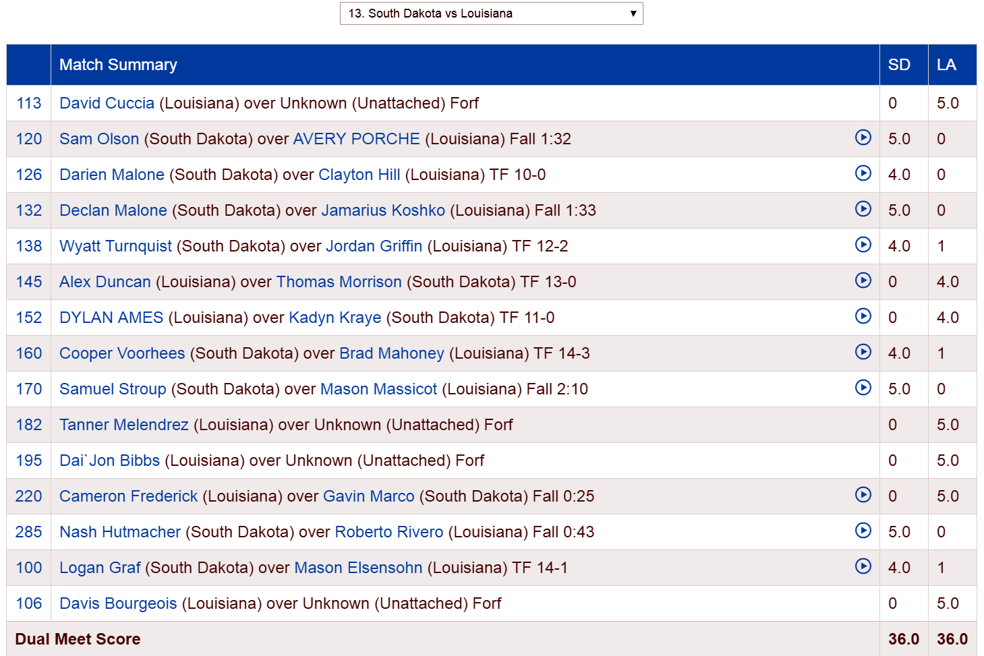Open Mason Elsensohn wrestler link
The height and width of the screenshot is (656, 984).
(x=359, y=568)
